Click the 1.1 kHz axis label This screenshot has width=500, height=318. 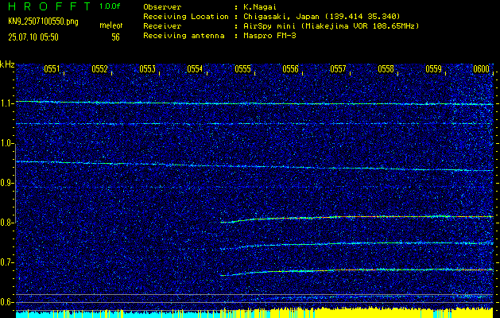(x=7, y=103)
